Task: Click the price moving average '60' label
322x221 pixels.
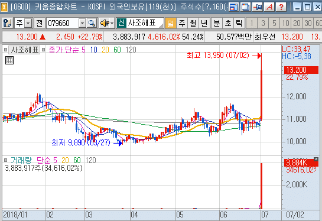Action: [117, 50]
